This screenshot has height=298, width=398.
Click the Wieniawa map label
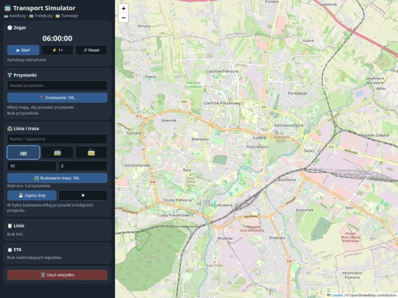[200, 139]
